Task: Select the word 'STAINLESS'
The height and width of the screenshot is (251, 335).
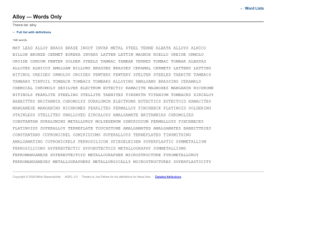Action: click(24, 115)
